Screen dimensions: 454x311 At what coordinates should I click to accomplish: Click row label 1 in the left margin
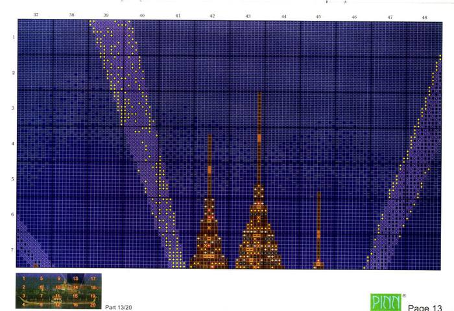pyautogui.click(x=14, y=37)
